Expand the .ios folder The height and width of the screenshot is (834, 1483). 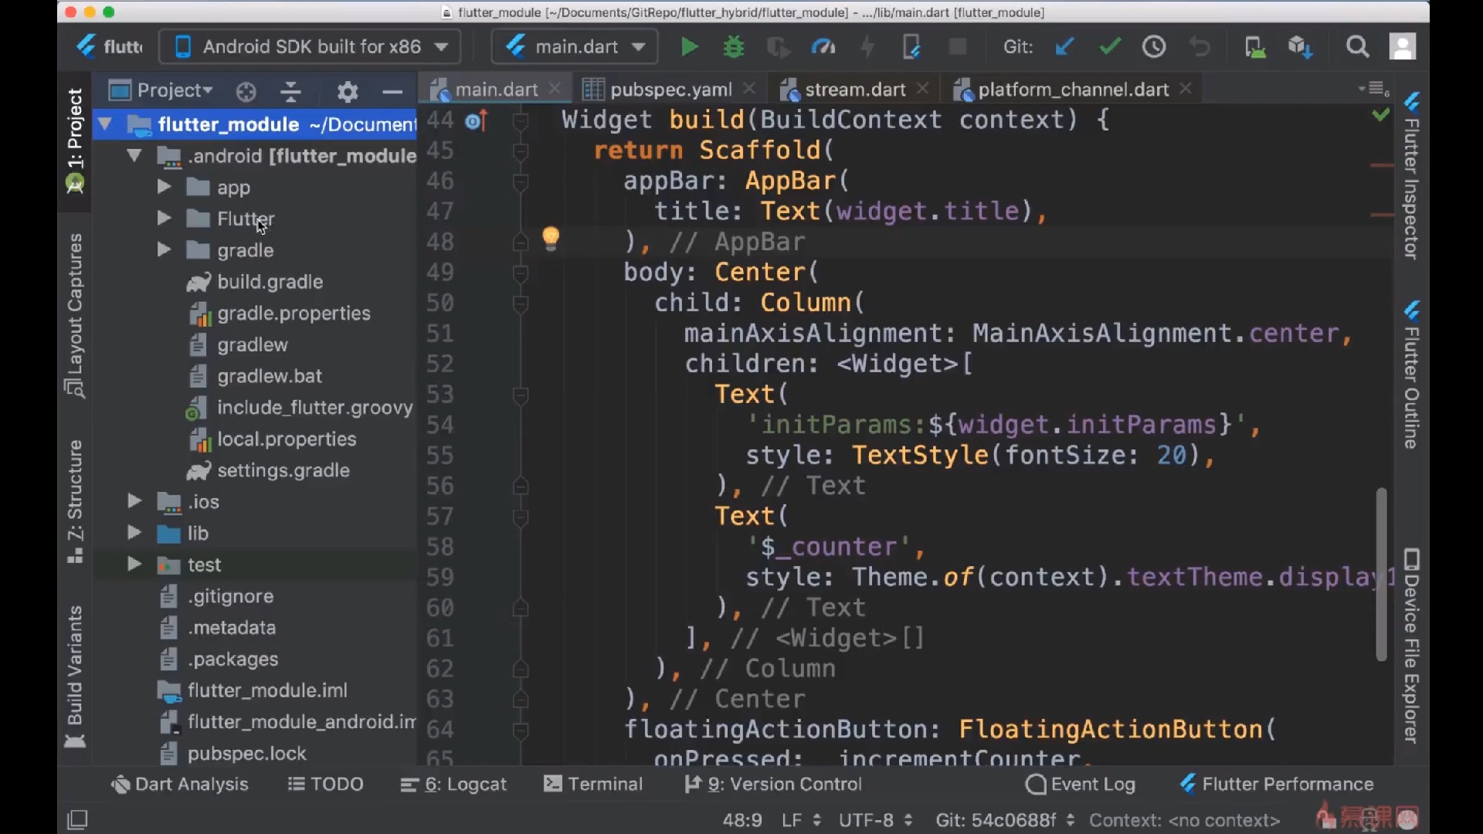(134, 501)
